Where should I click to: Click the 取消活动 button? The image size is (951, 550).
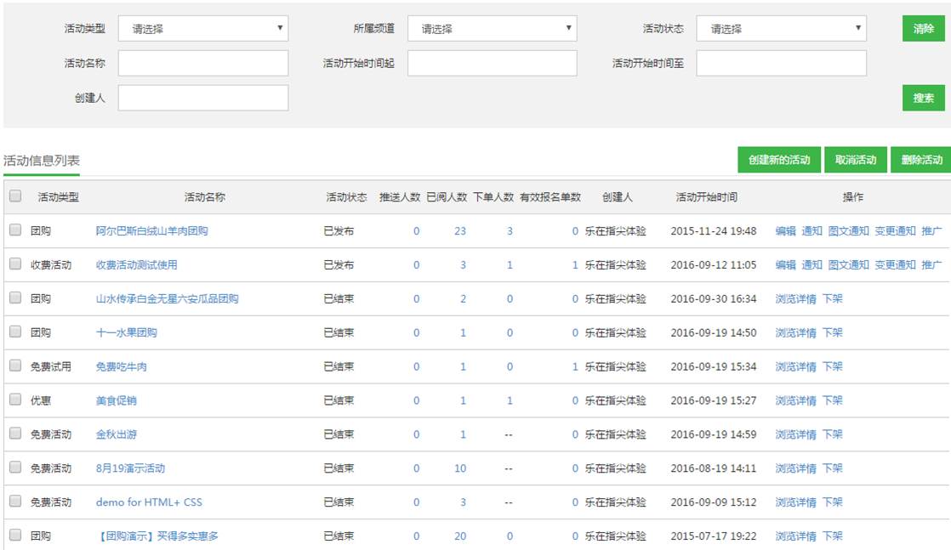coord(855,160)
